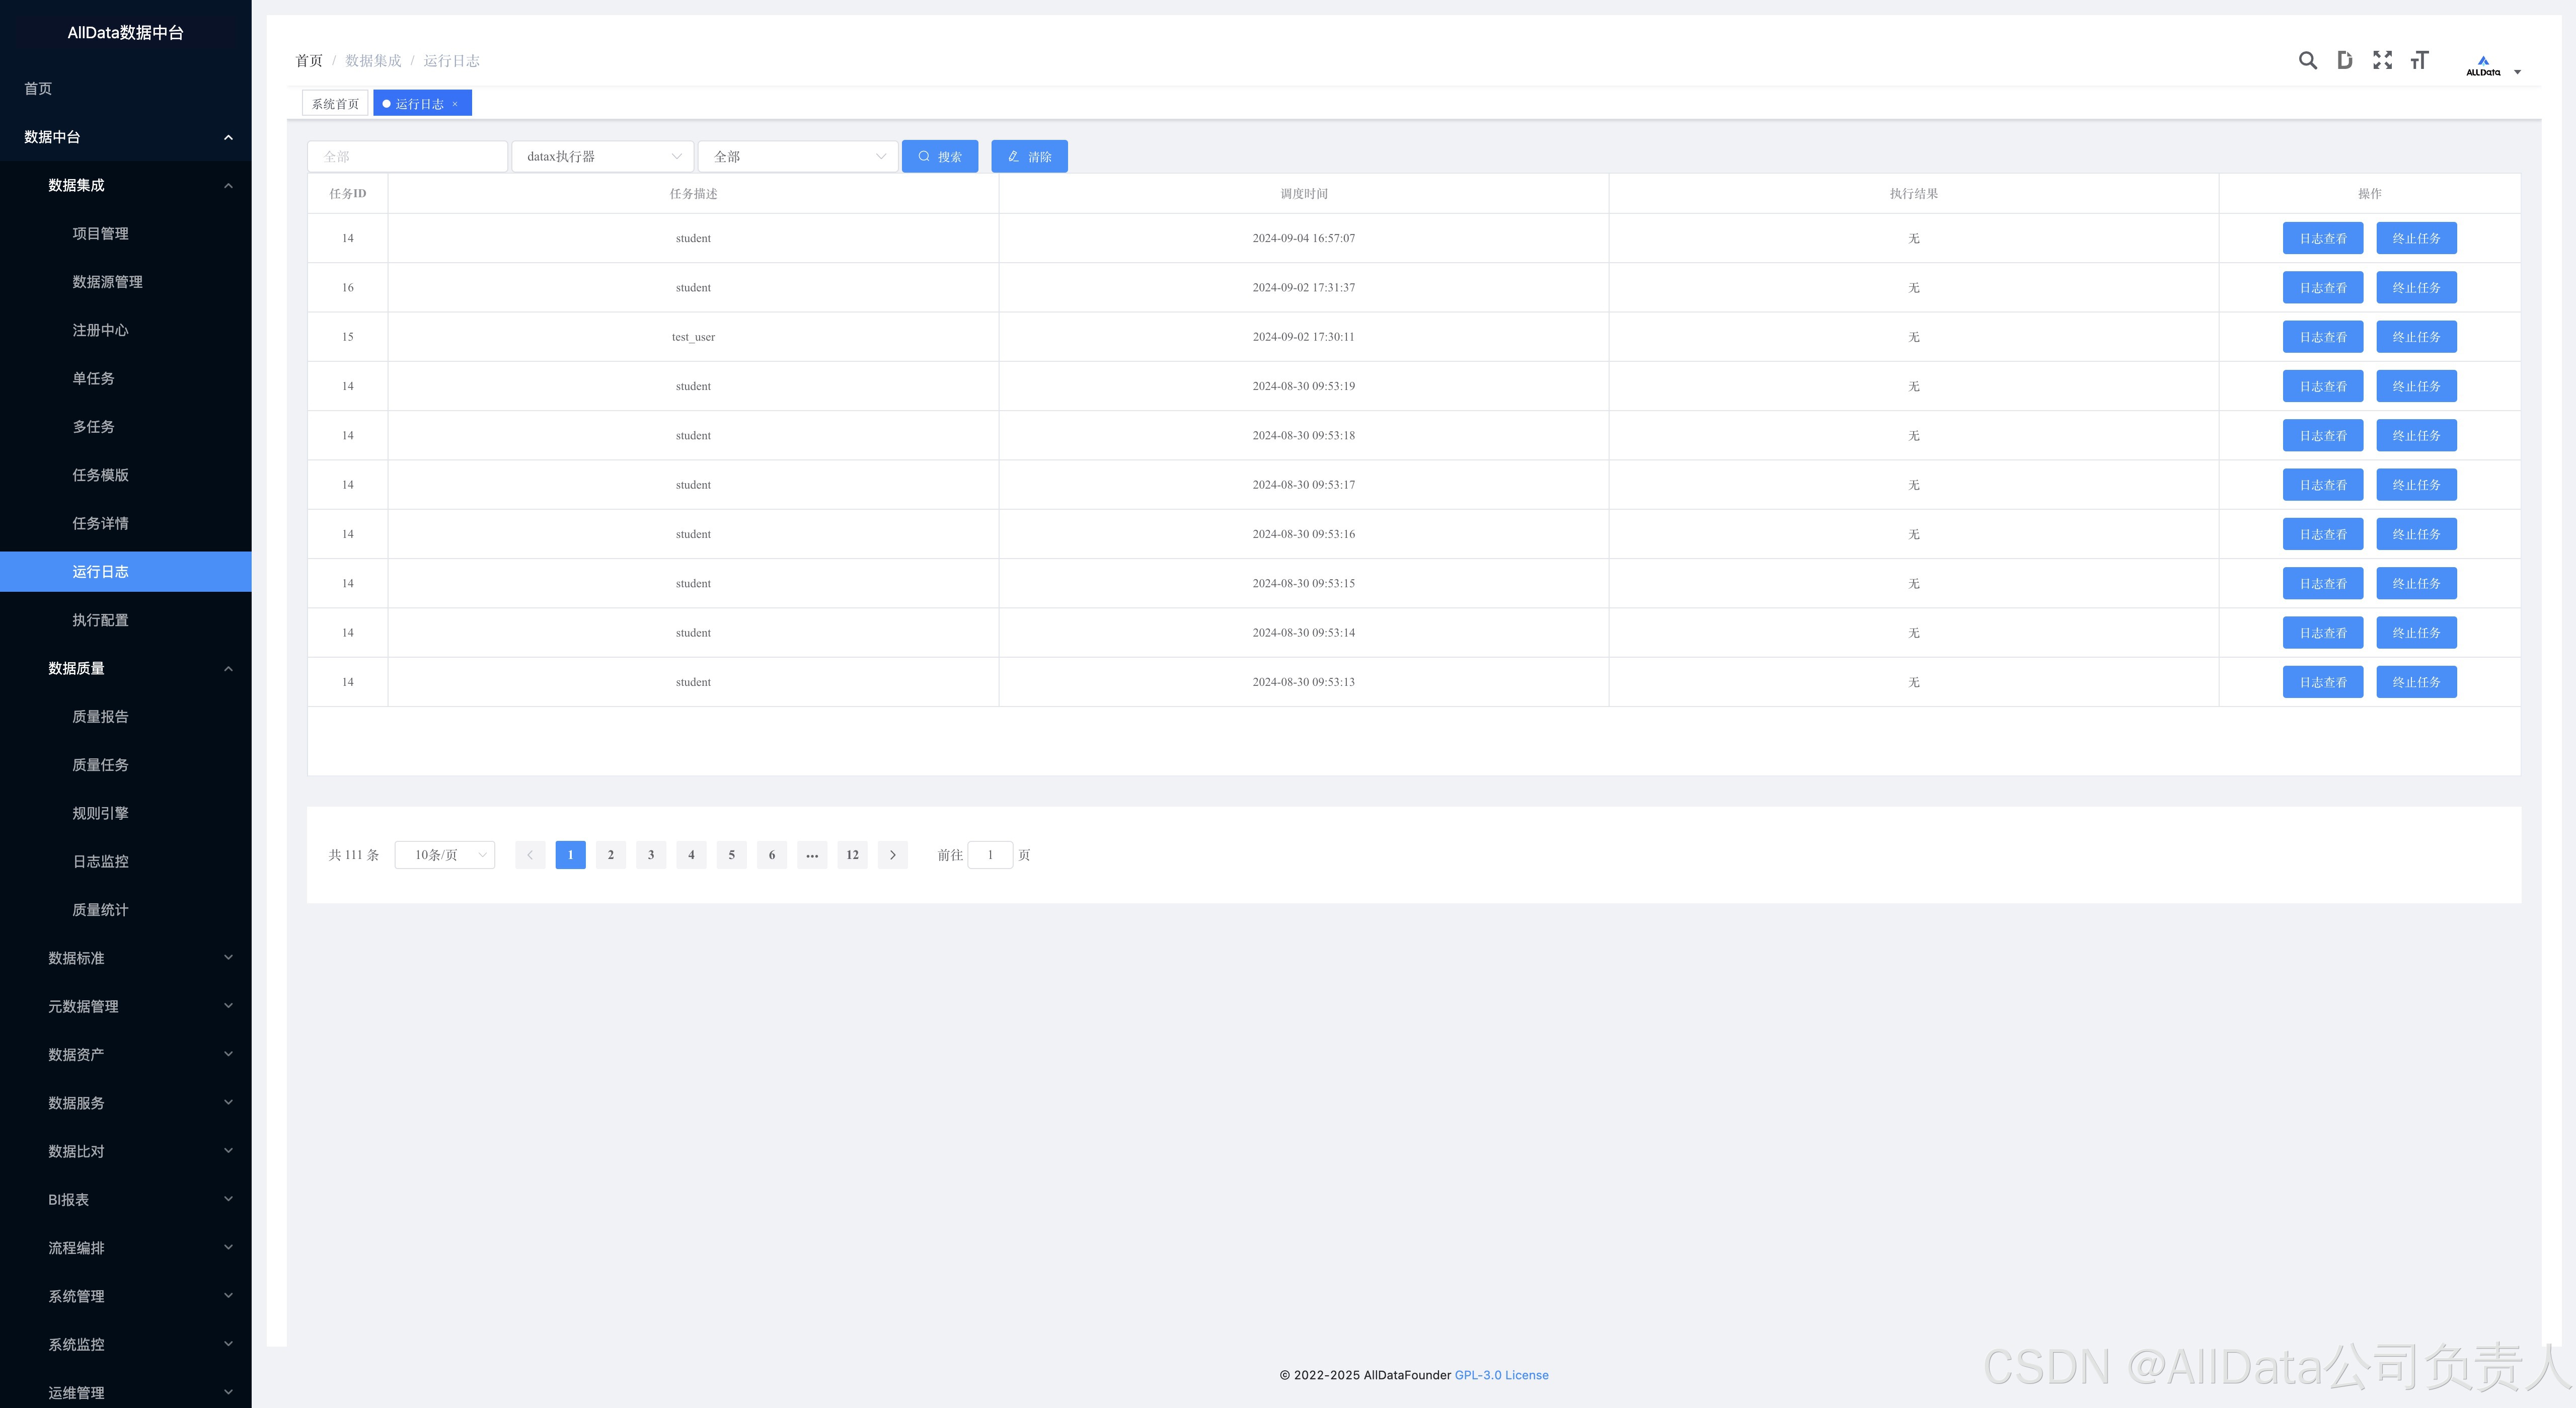Click the 搜索 button

[x=939, y=157]
